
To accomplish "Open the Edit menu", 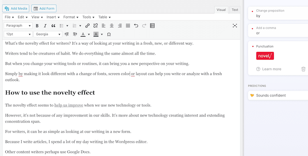I will [23, 17].
